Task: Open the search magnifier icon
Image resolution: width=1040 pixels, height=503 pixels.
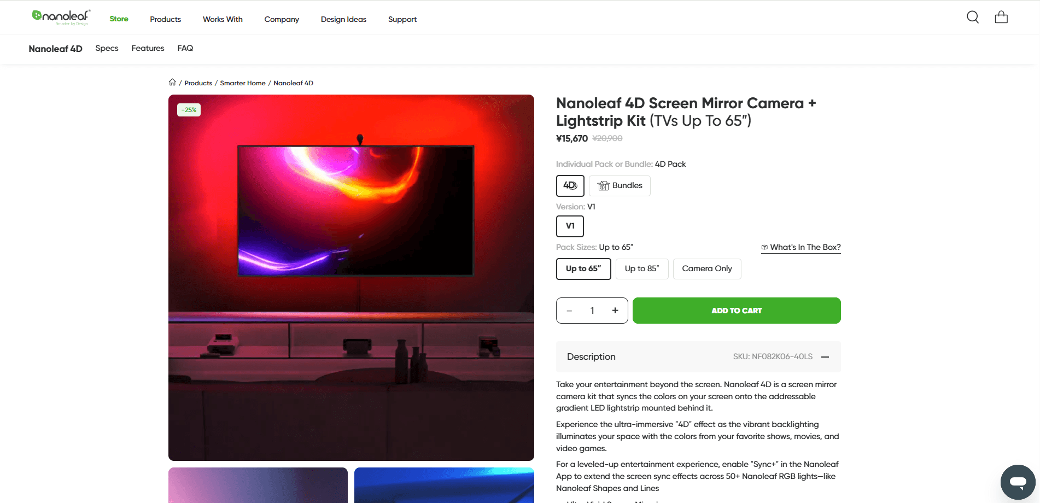Action: (973, 17)
